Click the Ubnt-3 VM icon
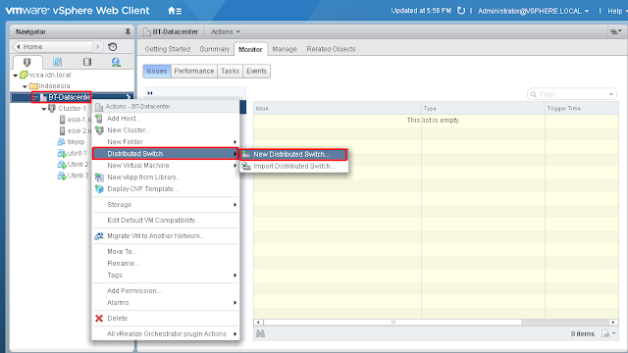This screenshot has width=628, height=353. (62, 176)
